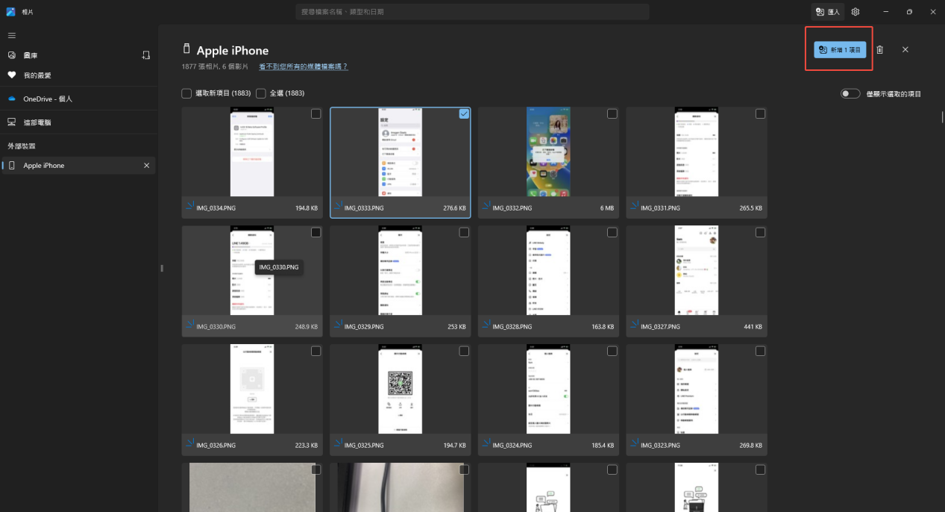
Task: Click the search box for file names
Action: [x=472, y=12]
